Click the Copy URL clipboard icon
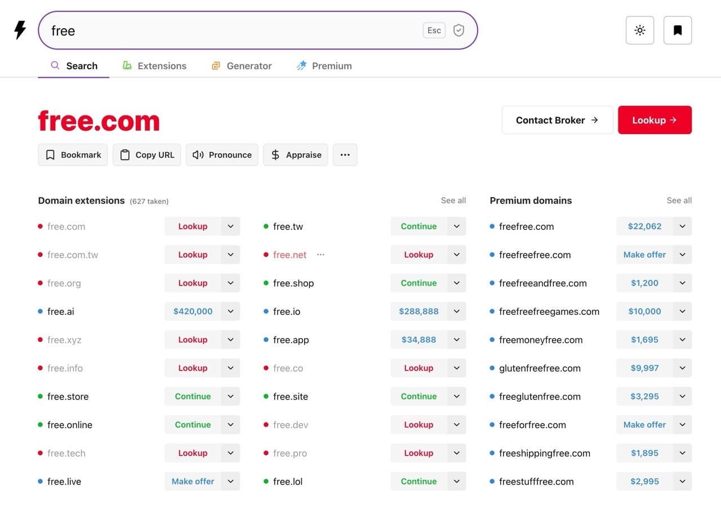This screenshot has height=508, width=721. pos(125,154)
